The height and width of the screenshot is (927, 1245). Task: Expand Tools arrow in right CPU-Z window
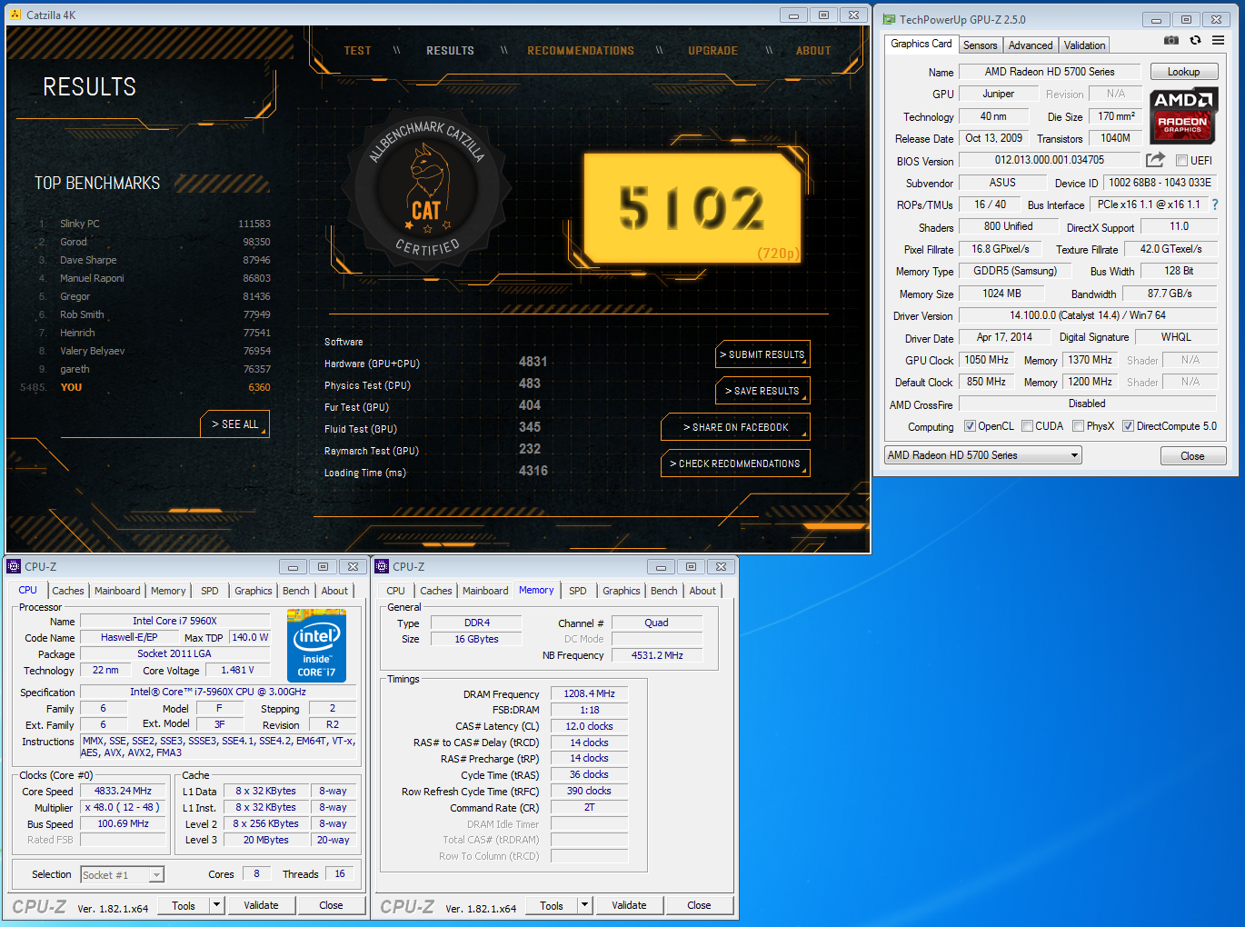[584, 905]
